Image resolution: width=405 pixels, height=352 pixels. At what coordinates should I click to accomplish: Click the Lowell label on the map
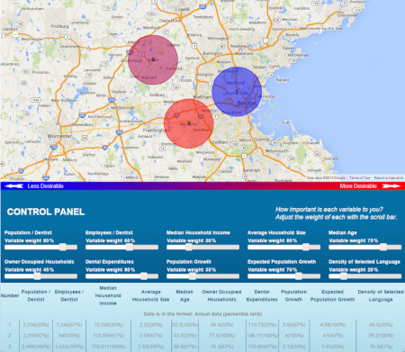click(x=182, y=9)
